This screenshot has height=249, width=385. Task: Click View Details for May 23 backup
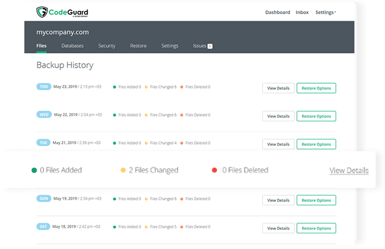pos(278,88)
